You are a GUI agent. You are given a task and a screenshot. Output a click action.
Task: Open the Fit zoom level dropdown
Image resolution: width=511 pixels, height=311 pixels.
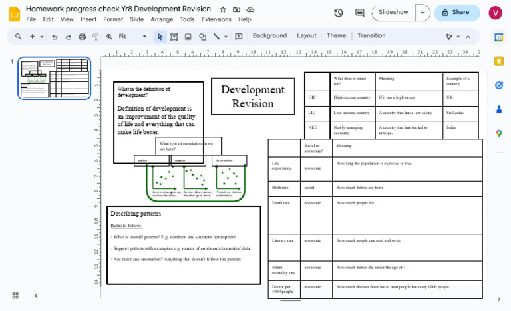pyautogui.click(x=132, y=36)
